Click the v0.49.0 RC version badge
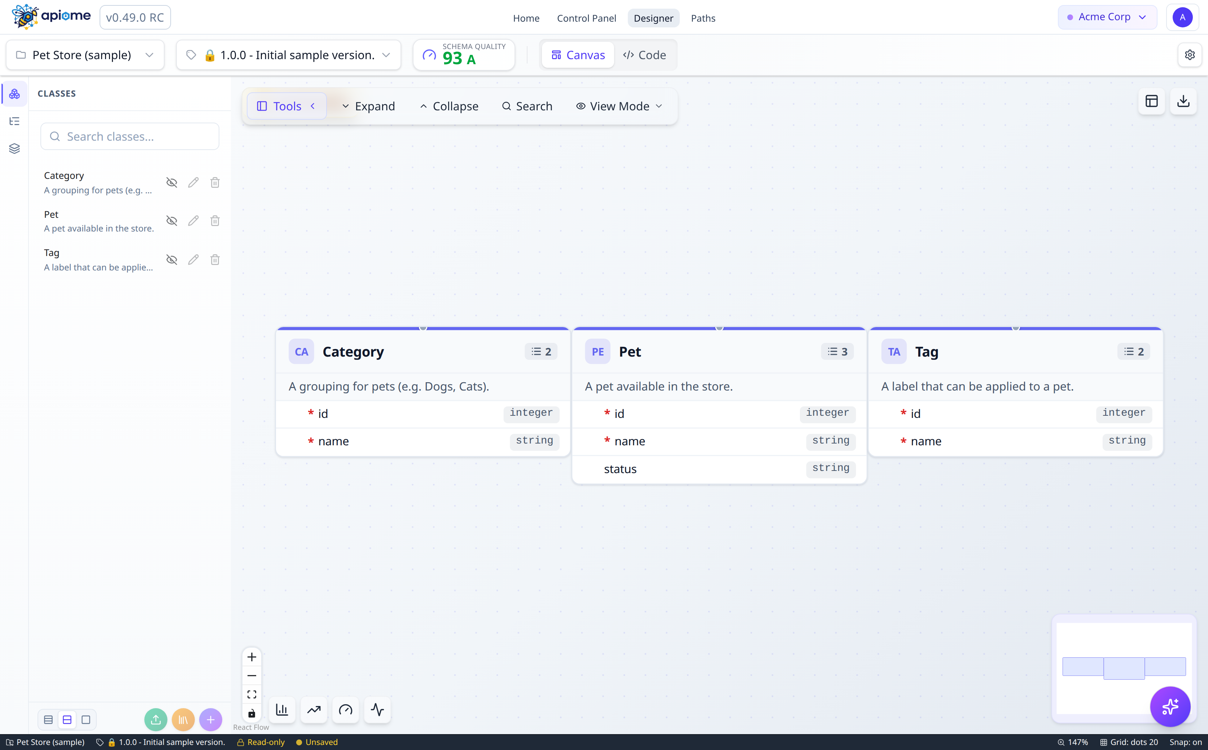The width and height of the screenshot is (1208, 750). tap(135, 17)
